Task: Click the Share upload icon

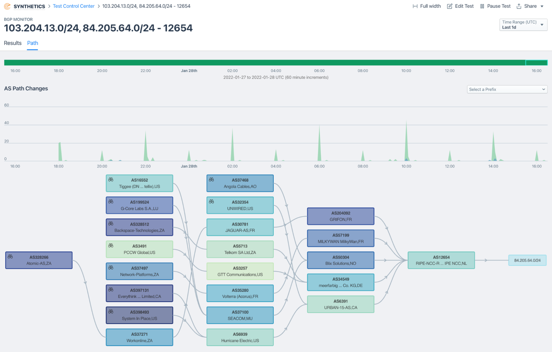Action: [x=519, y=6]
